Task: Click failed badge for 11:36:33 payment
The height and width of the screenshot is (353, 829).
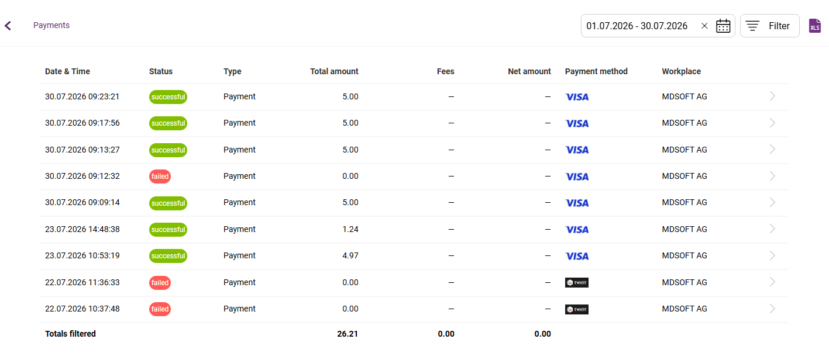Action: pos(160,283)
